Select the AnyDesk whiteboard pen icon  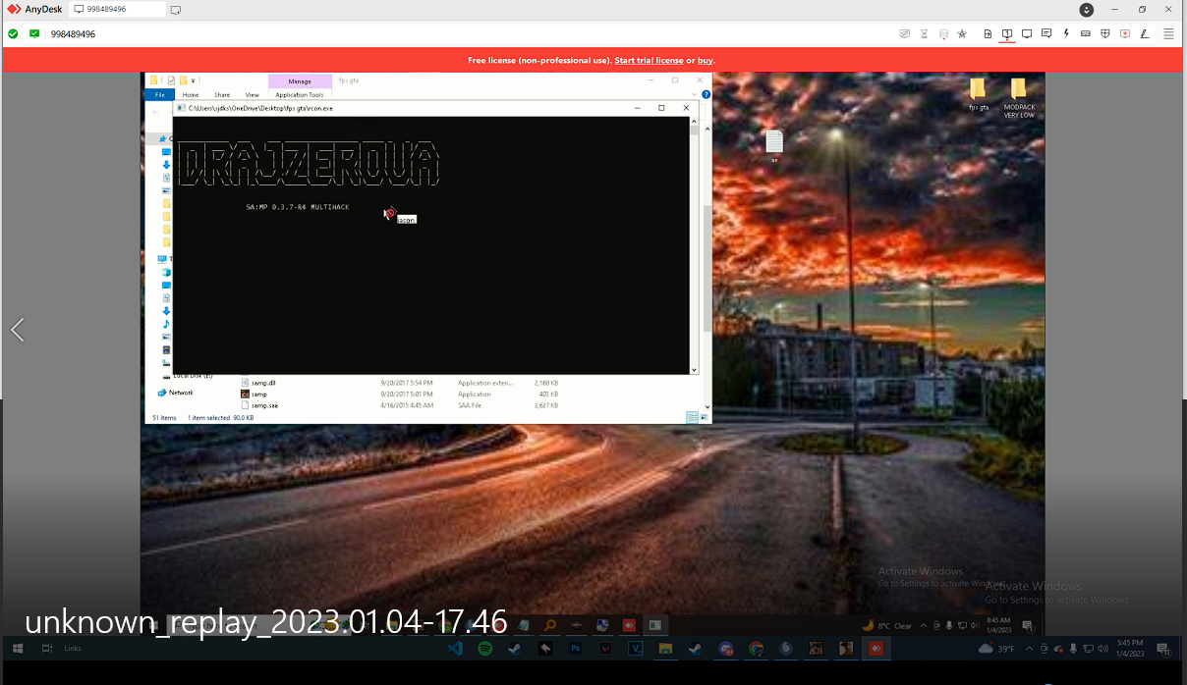(1145, 33)
